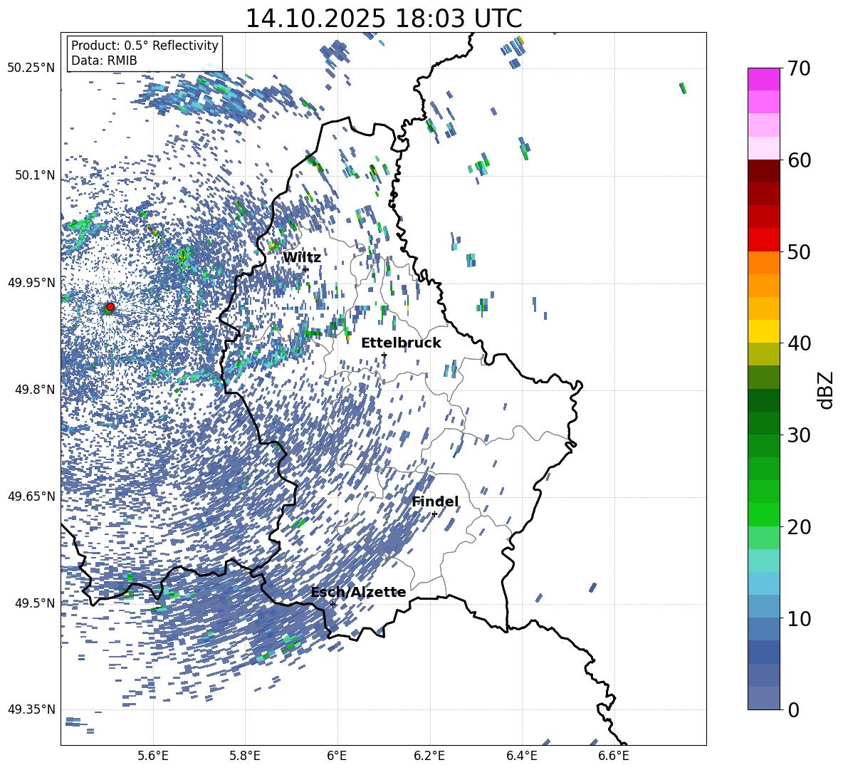Image resolution: width=843 pixels, height=770 pixels.
Task: Click the dark maroon colorbar swatch below 60
Action: click(764, 171)
